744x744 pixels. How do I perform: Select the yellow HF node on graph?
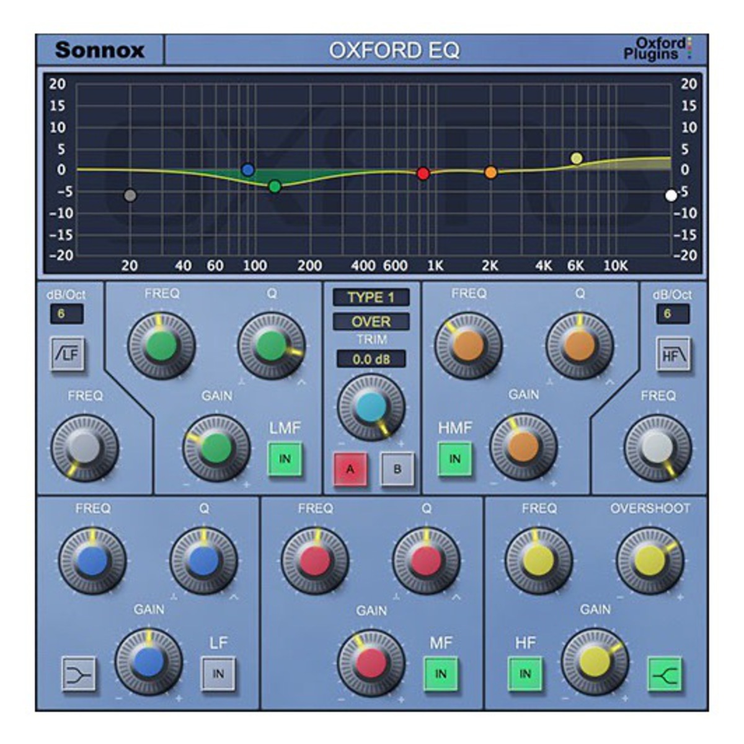point(577,158)
